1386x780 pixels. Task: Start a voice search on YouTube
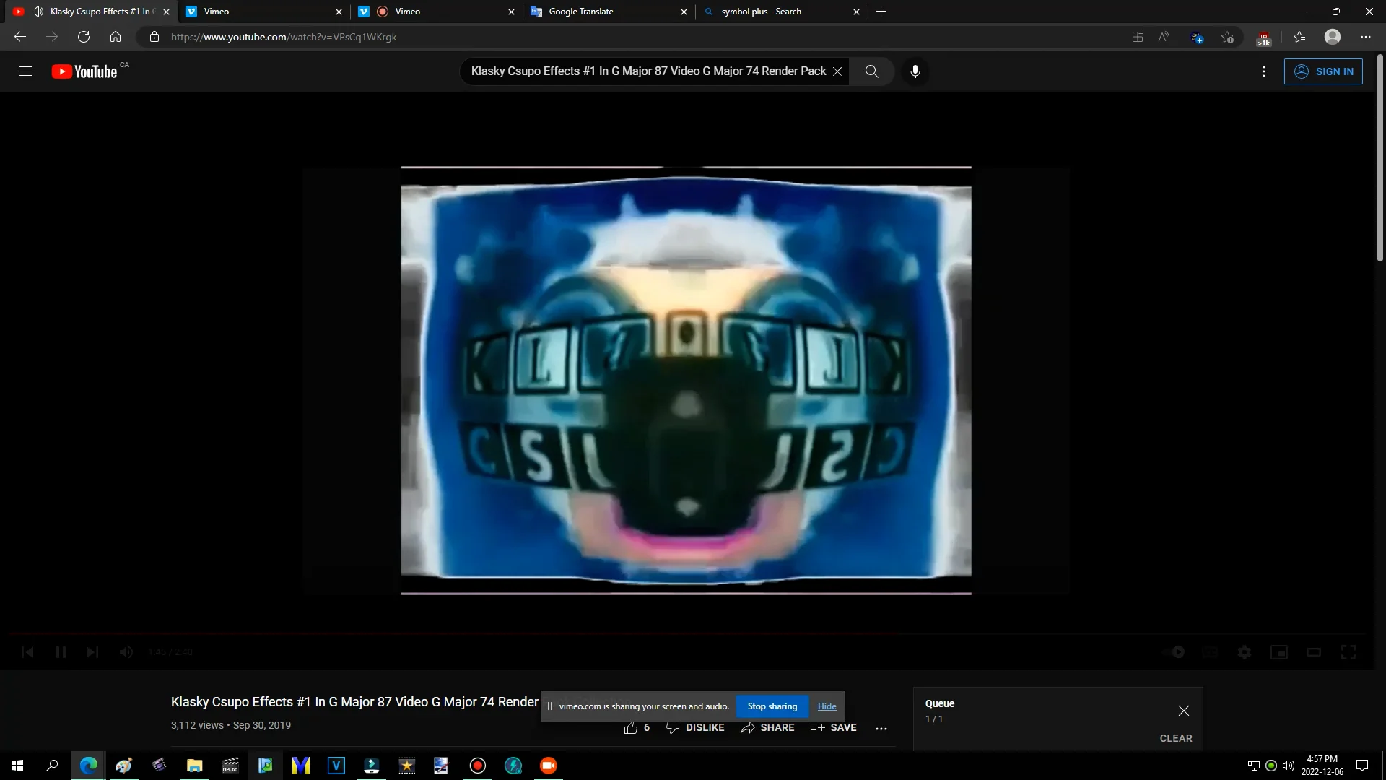click(x=915, y=71)
